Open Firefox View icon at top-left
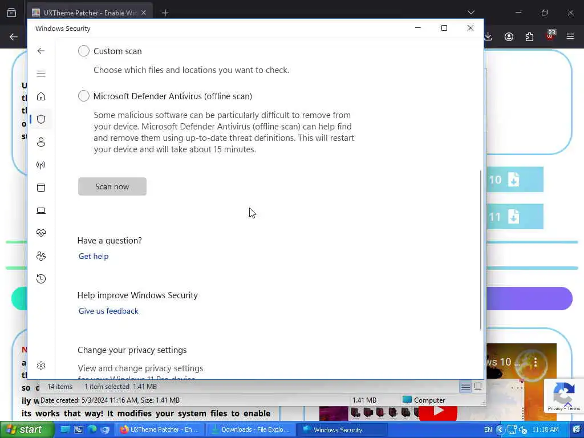The width and height of the screenshot is (584, 438). tap(11, 13)
